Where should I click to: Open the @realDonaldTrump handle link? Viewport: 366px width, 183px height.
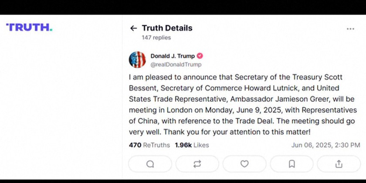pos(176,64)
